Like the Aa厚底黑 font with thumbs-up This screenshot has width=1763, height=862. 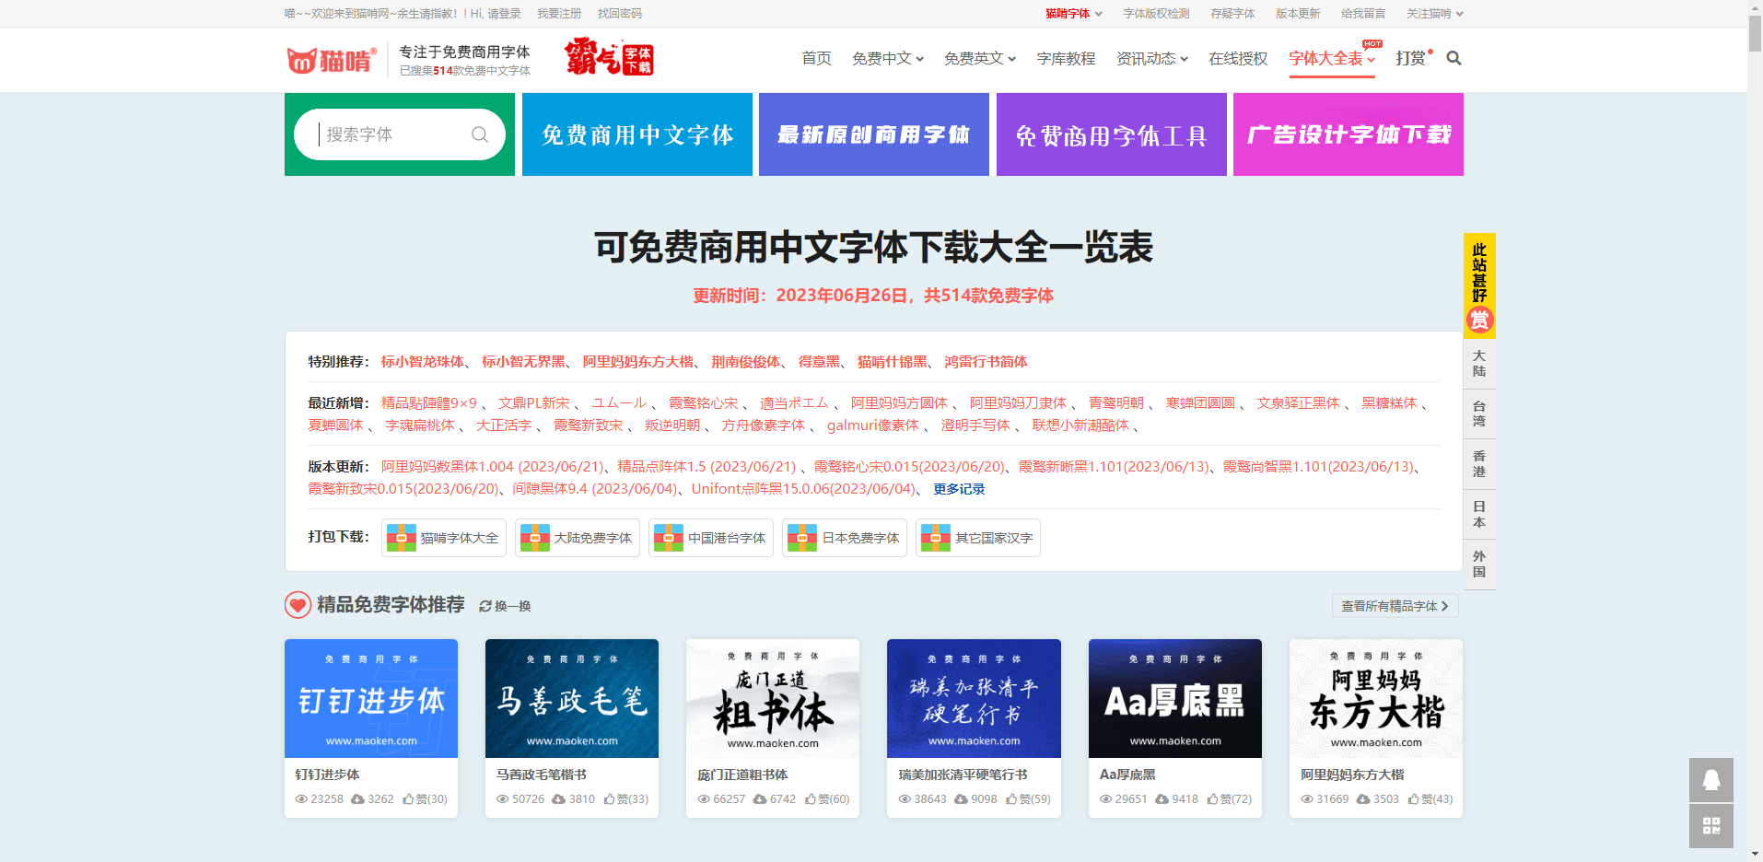1212,799
